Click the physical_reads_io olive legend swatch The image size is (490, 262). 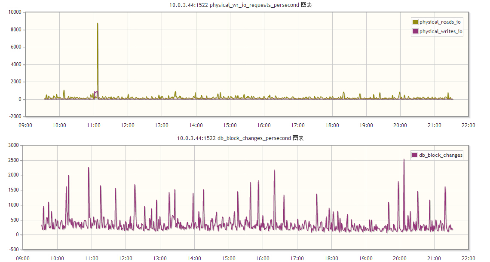415,22
